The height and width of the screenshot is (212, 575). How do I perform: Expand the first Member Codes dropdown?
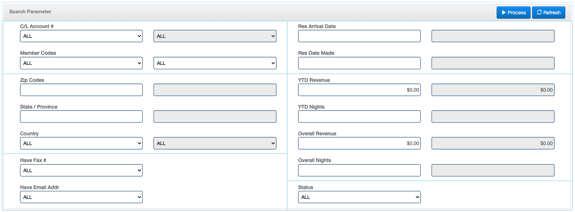coord(81,63)
